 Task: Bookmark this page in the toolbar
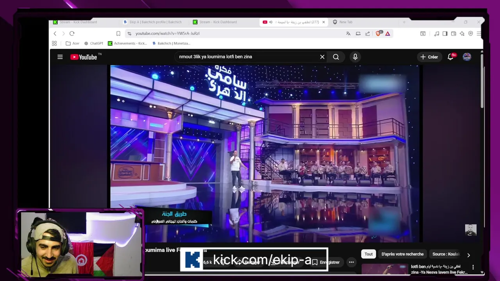118,34
